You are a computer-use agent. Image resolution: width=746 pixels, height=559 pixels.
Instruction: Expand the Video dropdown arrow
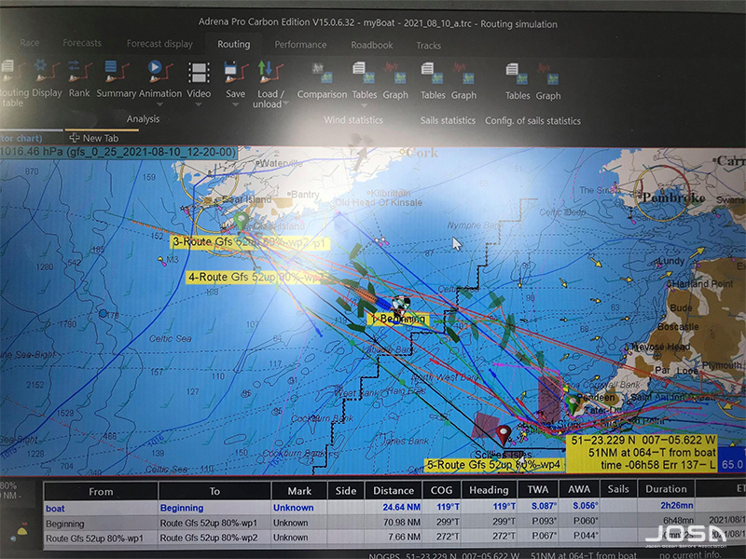coord(199,104)
